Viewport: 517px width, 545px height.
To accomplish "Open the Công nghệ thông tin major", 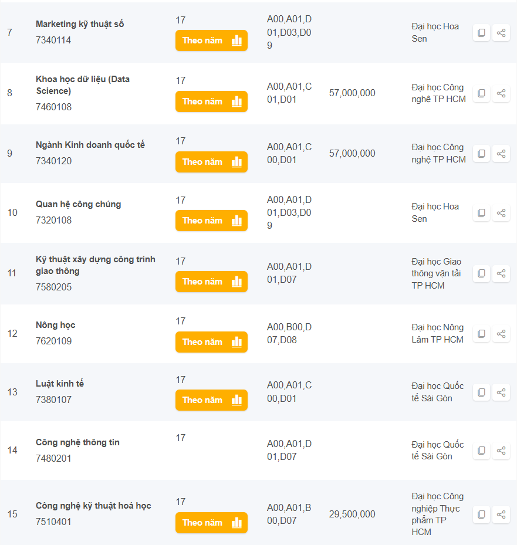I will [x=77, y=442].
